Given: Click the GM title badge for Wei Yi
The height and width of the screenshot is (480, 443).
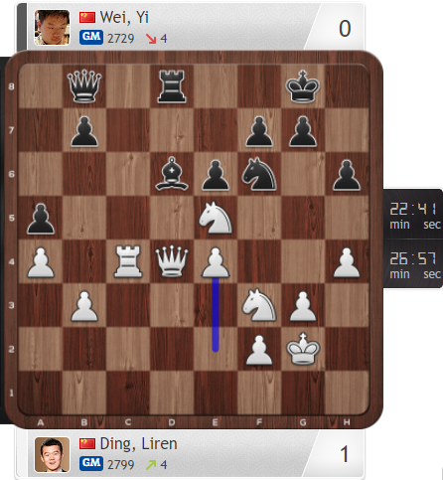Looking at the screenshot, I should pyautogui.click(x=91, y=38).
